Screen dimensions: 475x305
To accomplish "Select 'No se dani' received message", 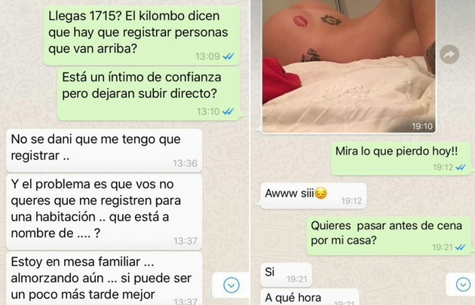I will [x=104, y=151].
